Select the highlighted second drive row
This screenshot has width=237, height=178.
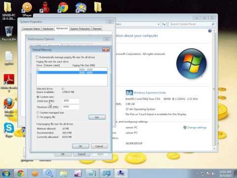tap(72, 73)
